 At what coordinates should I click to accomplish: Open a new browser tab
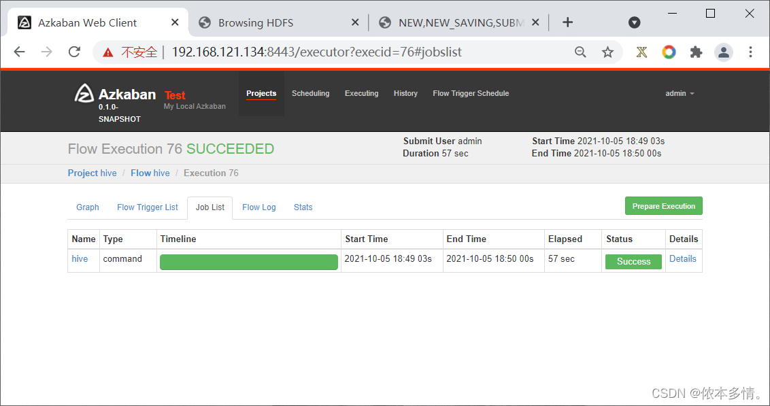(568, 22)
